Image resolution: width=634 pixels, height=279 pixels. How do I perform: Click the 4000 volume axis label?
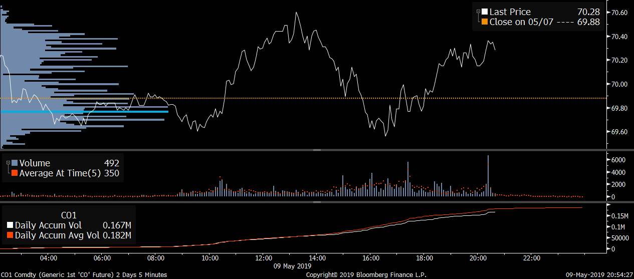pos(617,172)
